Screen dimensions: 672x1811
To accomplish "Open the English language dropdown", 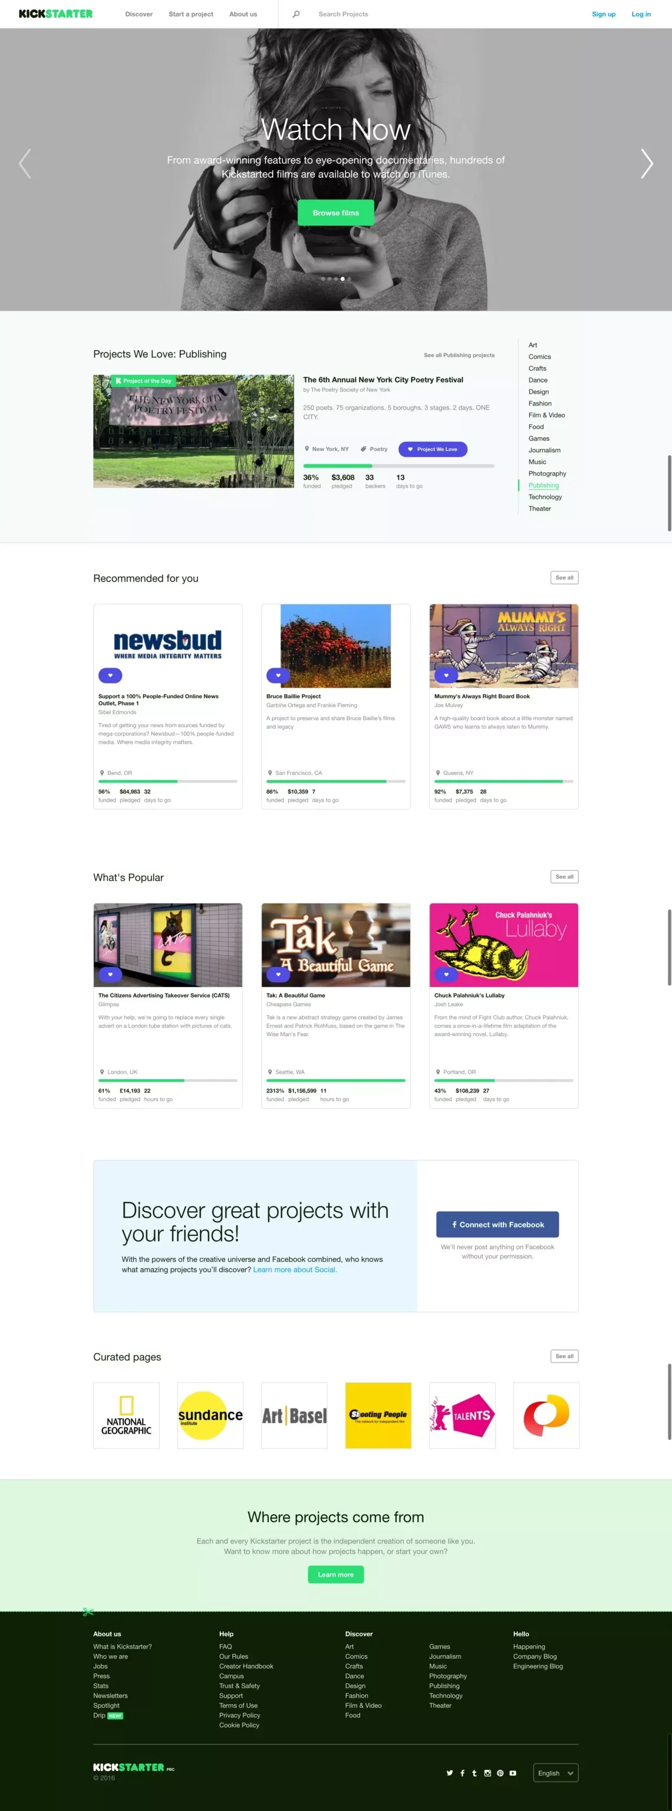I will click(x=555, y=1773).
